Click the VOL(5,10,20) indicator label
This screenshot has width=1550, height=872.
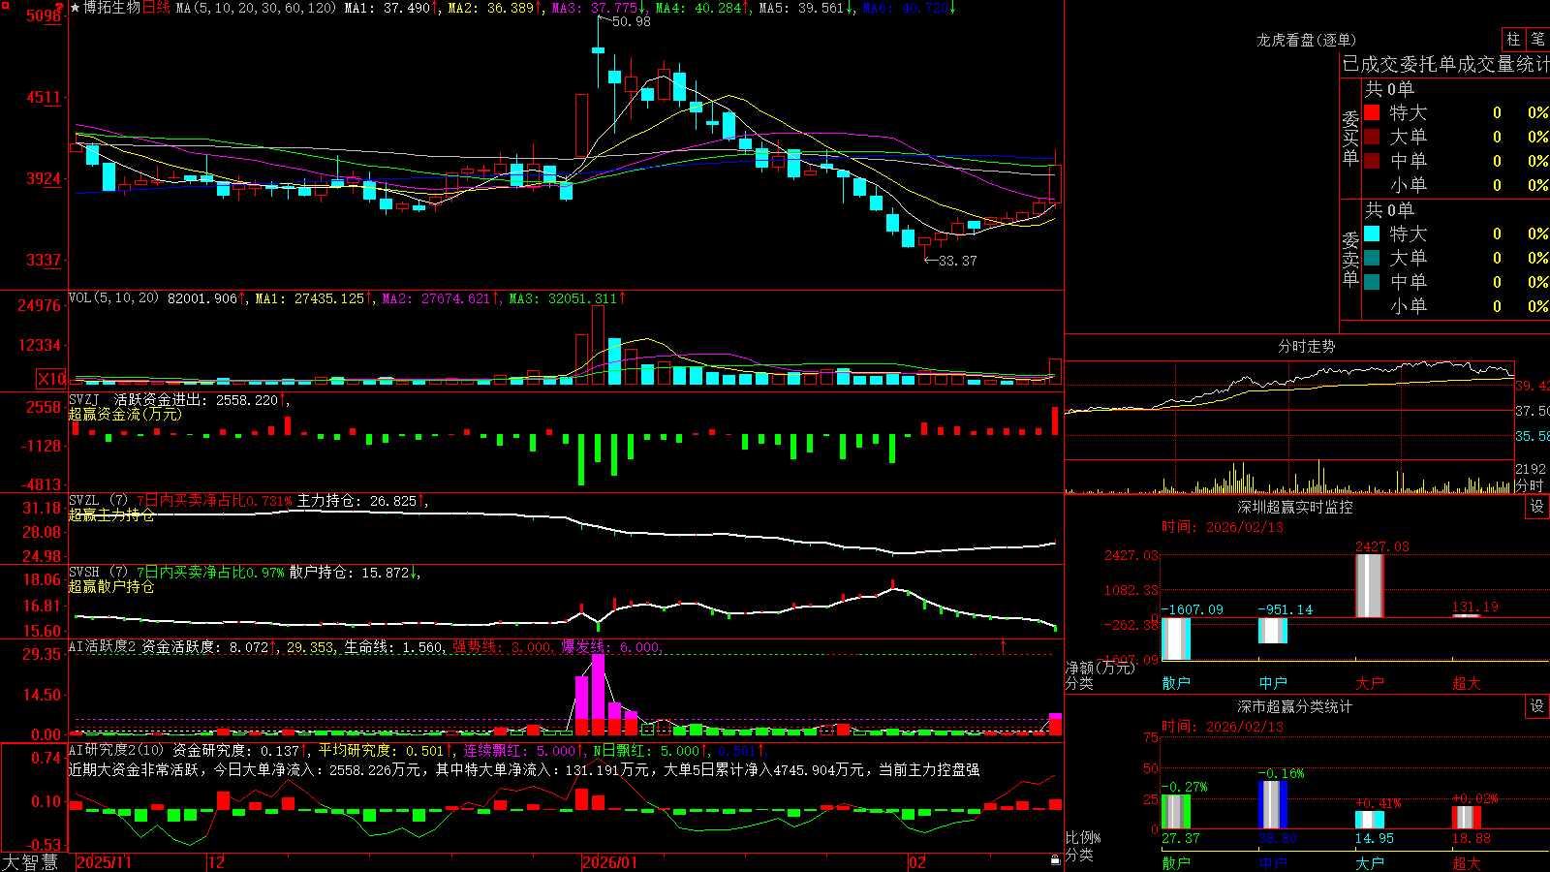tap(113, 298)
